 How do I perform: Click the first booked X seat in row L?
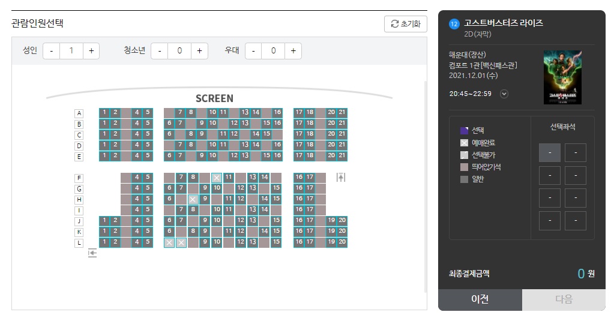point(169,242)
